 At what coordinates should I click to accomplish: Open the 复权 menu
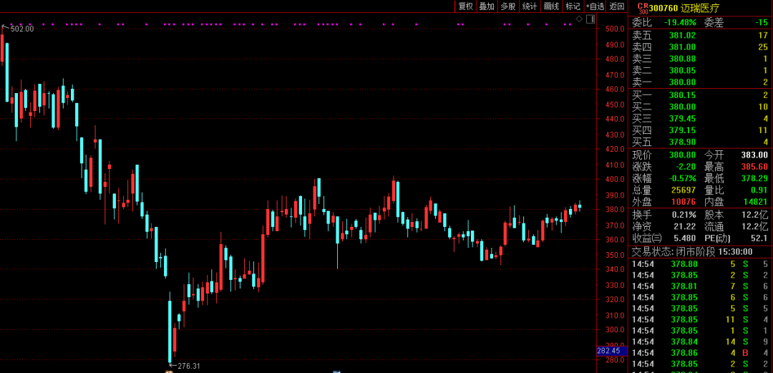pyautogui.click(x=465, y=6)
